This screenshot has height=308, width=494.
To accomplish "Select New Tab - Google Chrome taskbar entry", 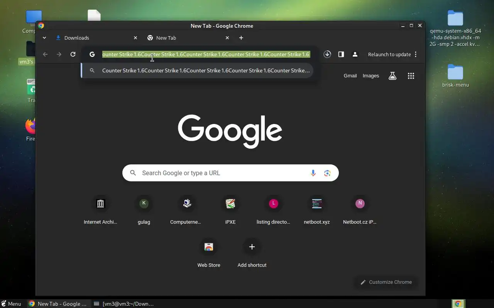I will coord(59,304).
